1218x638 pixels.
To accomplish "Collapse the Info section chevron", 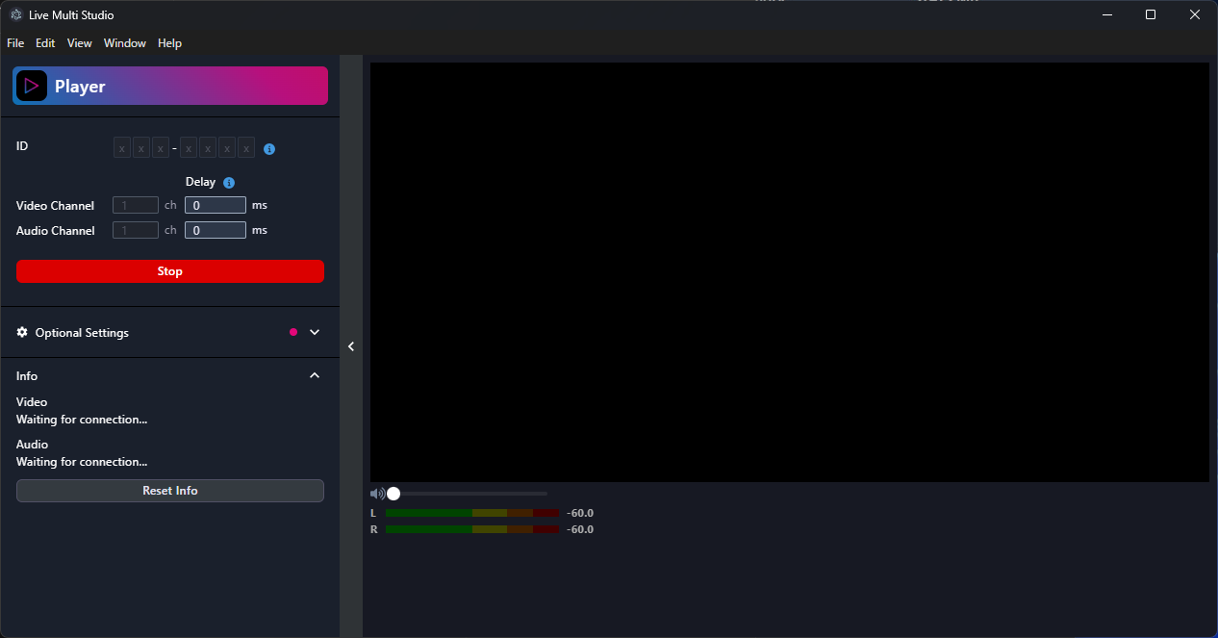I will [315, 375].
